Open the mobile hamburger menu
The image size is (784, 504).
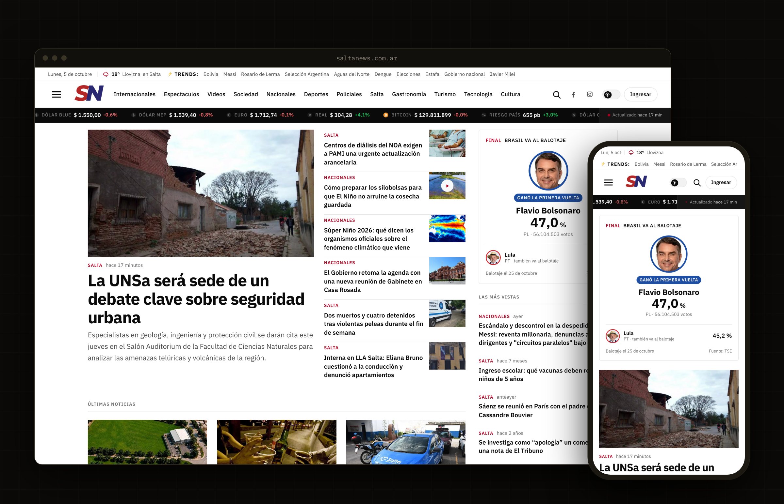608,183
